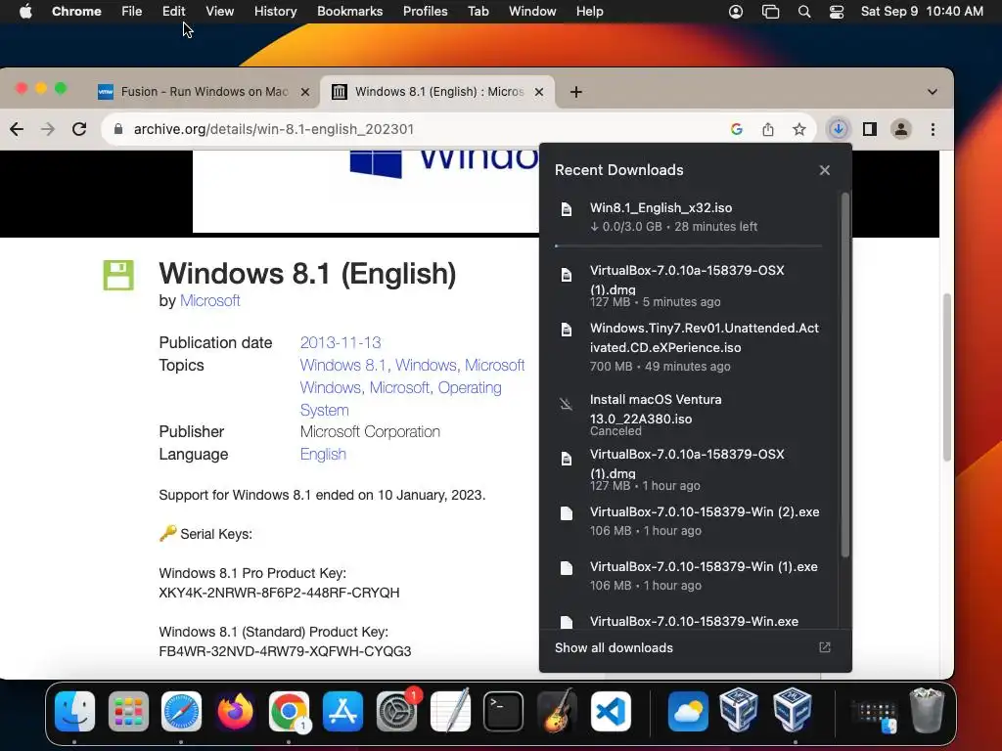Viewport: 1002px width, 751px height.
Task: Select the Windows 8.1 (English) tab
Action: (x=437, y=92)
